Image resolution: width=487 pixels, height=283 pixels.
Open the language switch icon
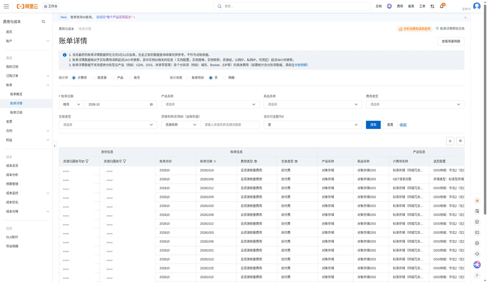(432, 6)
